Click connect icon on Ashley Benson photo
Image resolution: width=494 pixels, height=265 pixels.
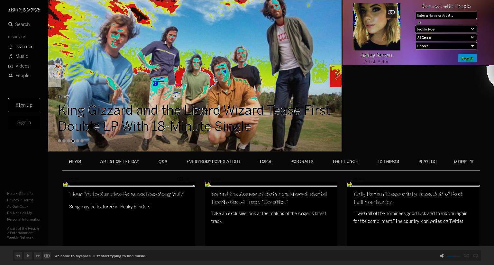coord(391,12)
